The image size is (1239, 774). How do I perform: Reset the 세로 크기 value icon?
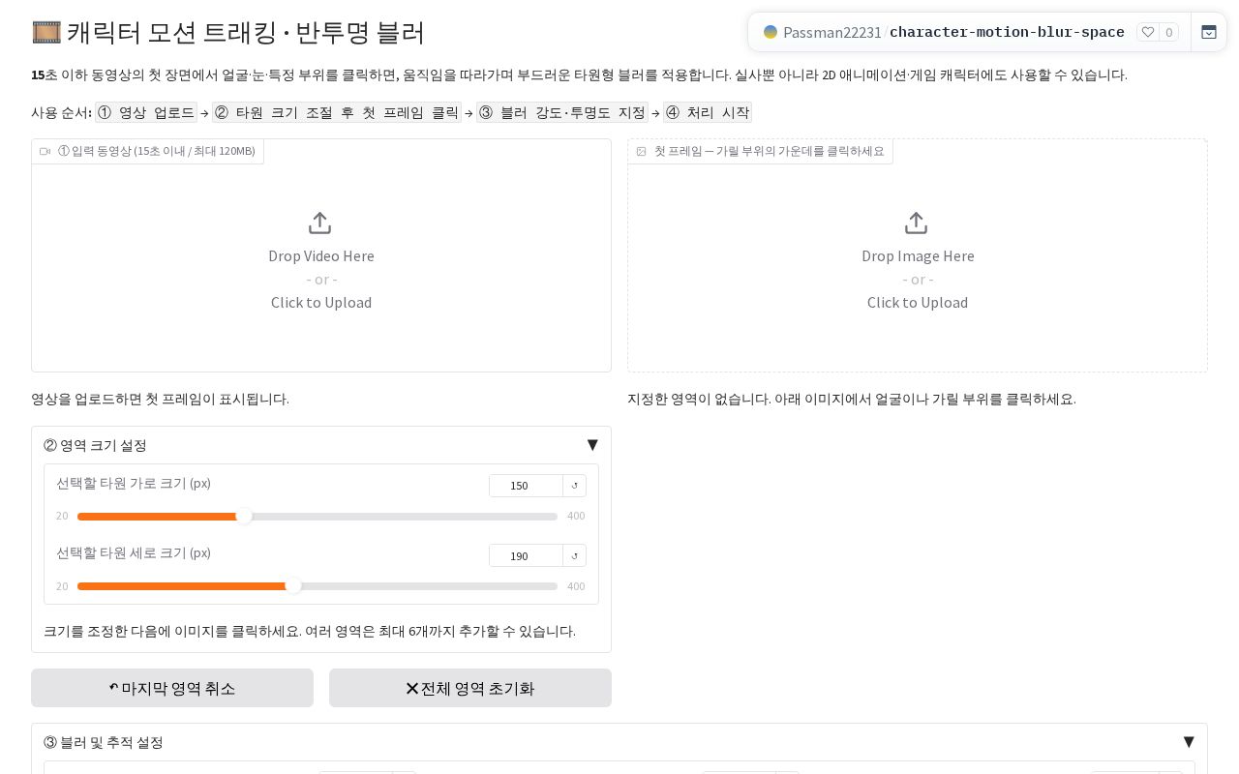pos(575,555)
